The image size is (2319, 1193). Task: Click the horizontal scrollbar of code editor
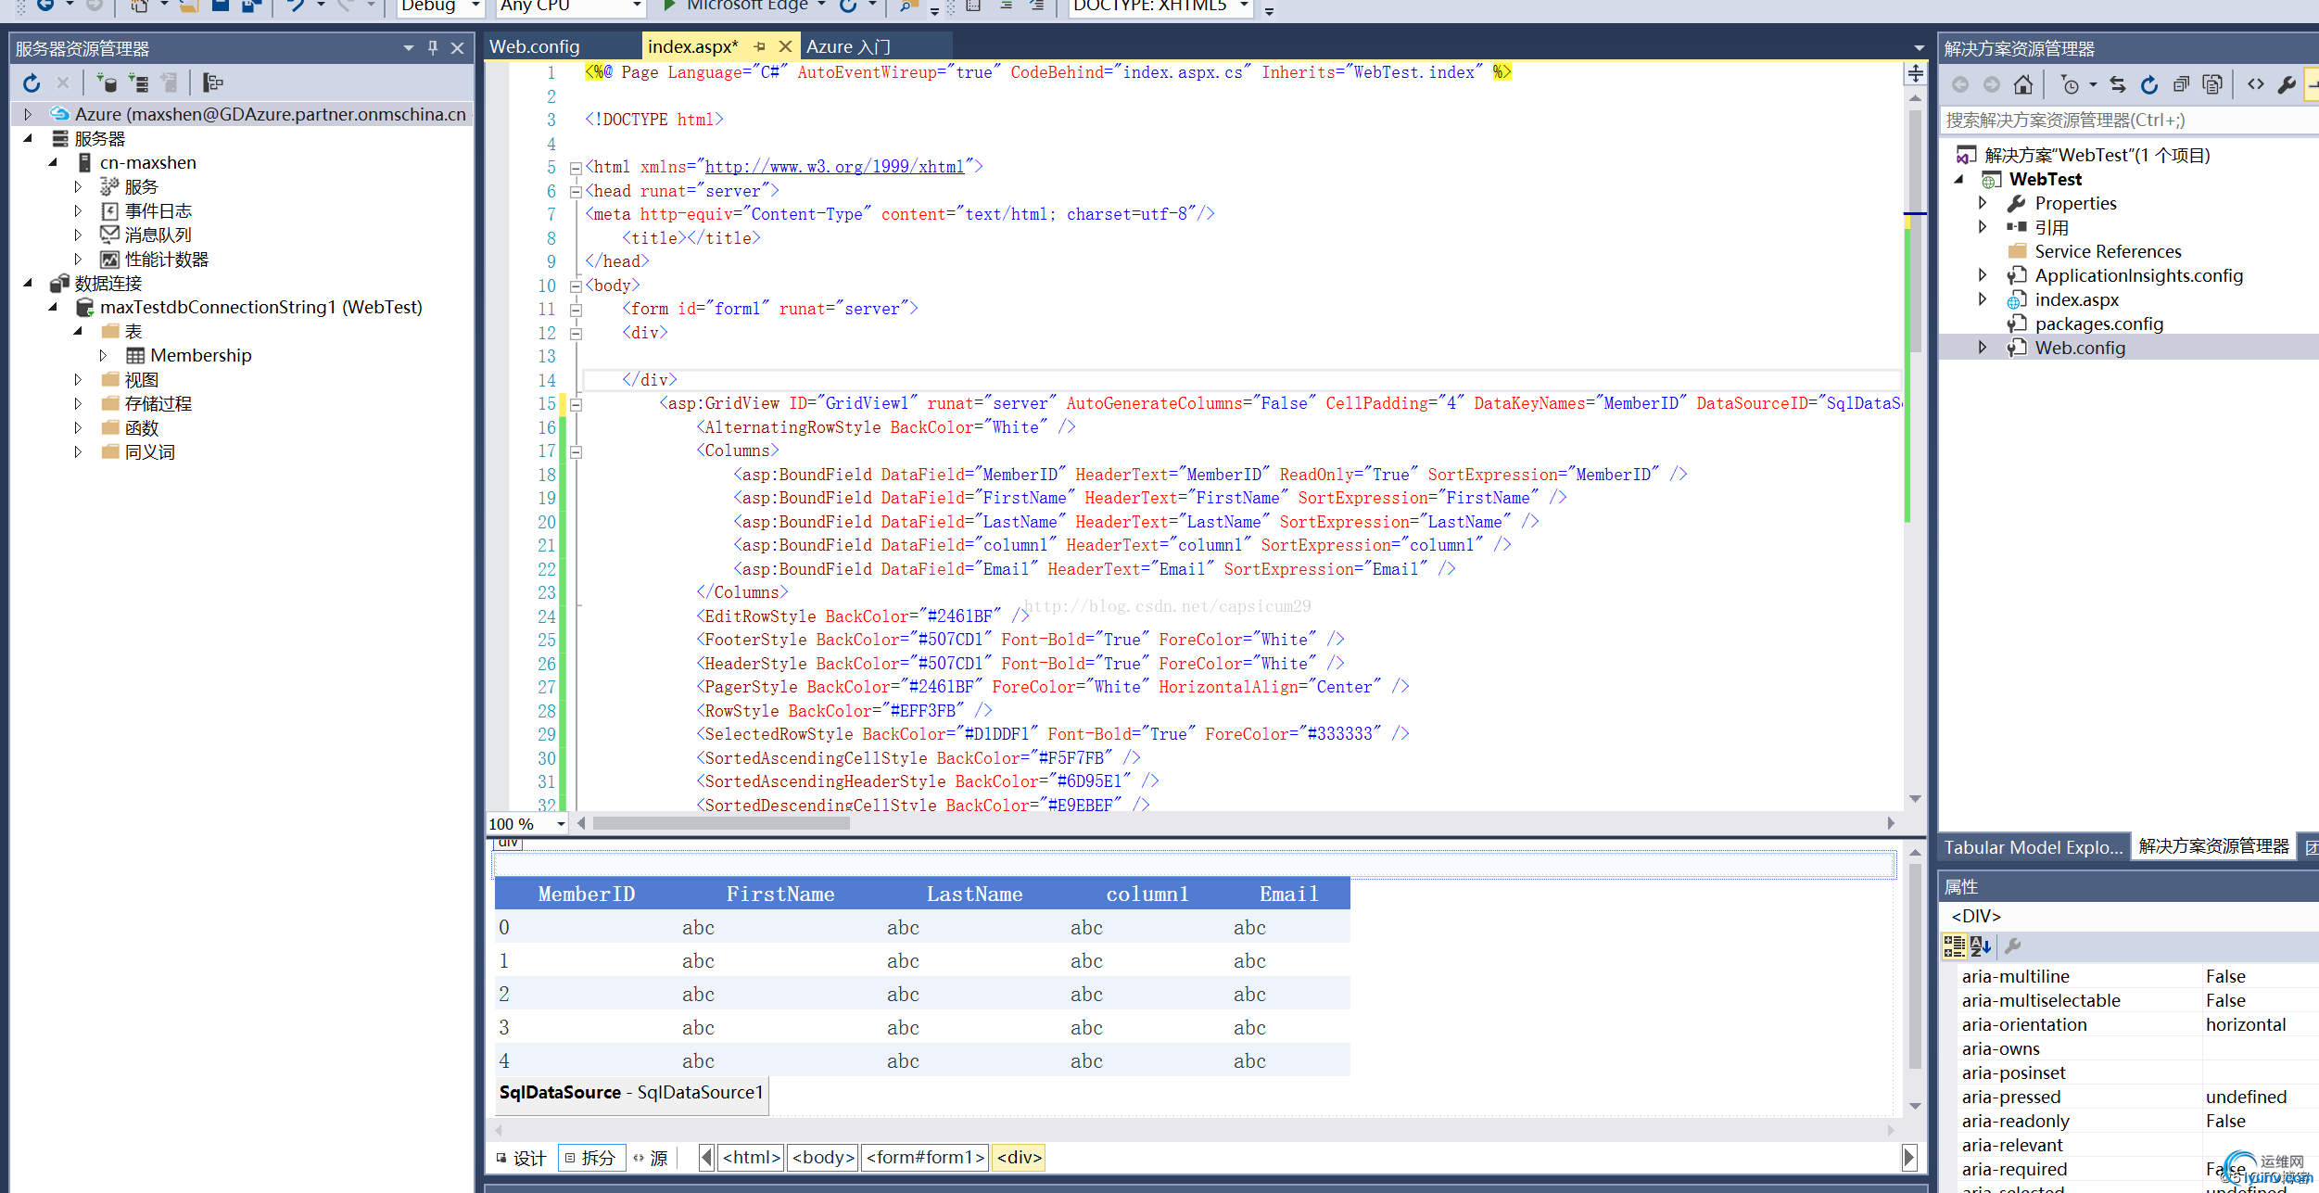(721, 823)
